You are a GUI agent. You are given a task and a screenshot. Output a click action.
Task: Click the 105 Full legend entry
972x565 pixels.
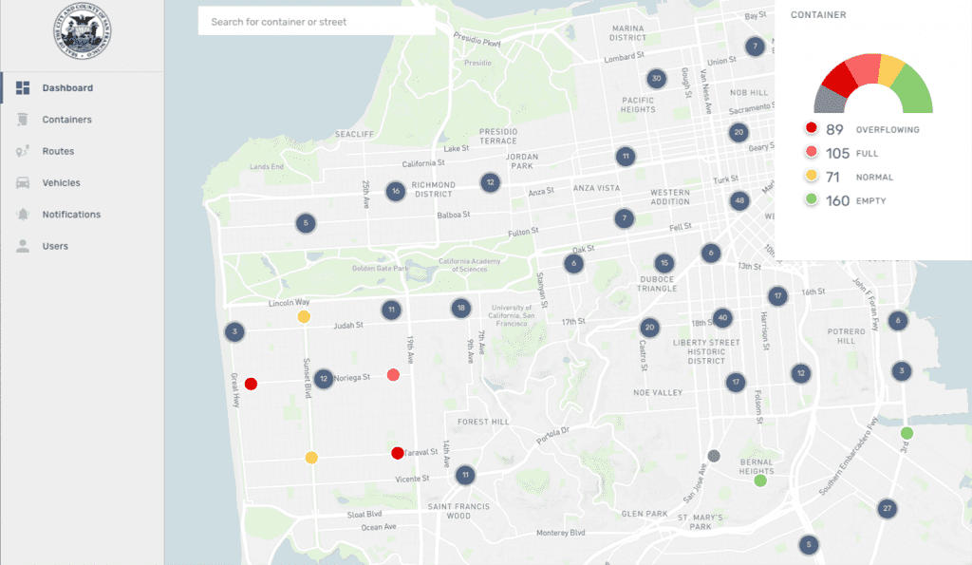[850, 153]
